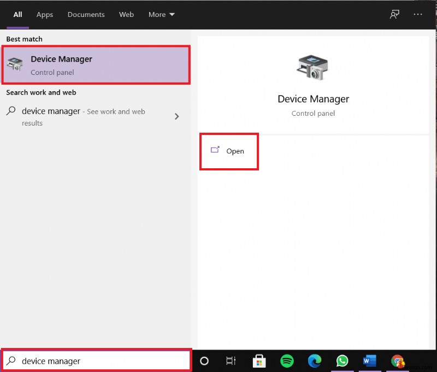Open Microsoft Store from the taskbar
The image size is (437, 372).
[259, 361]
